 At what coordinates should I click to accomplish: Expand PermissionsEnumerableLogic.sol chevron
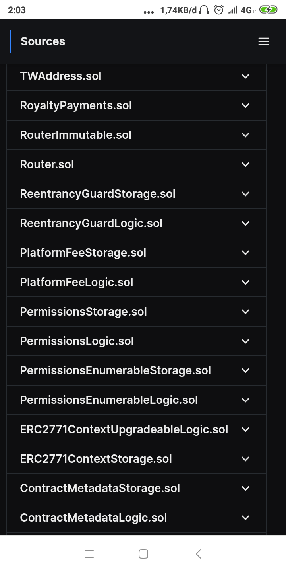tap(245, 400)
